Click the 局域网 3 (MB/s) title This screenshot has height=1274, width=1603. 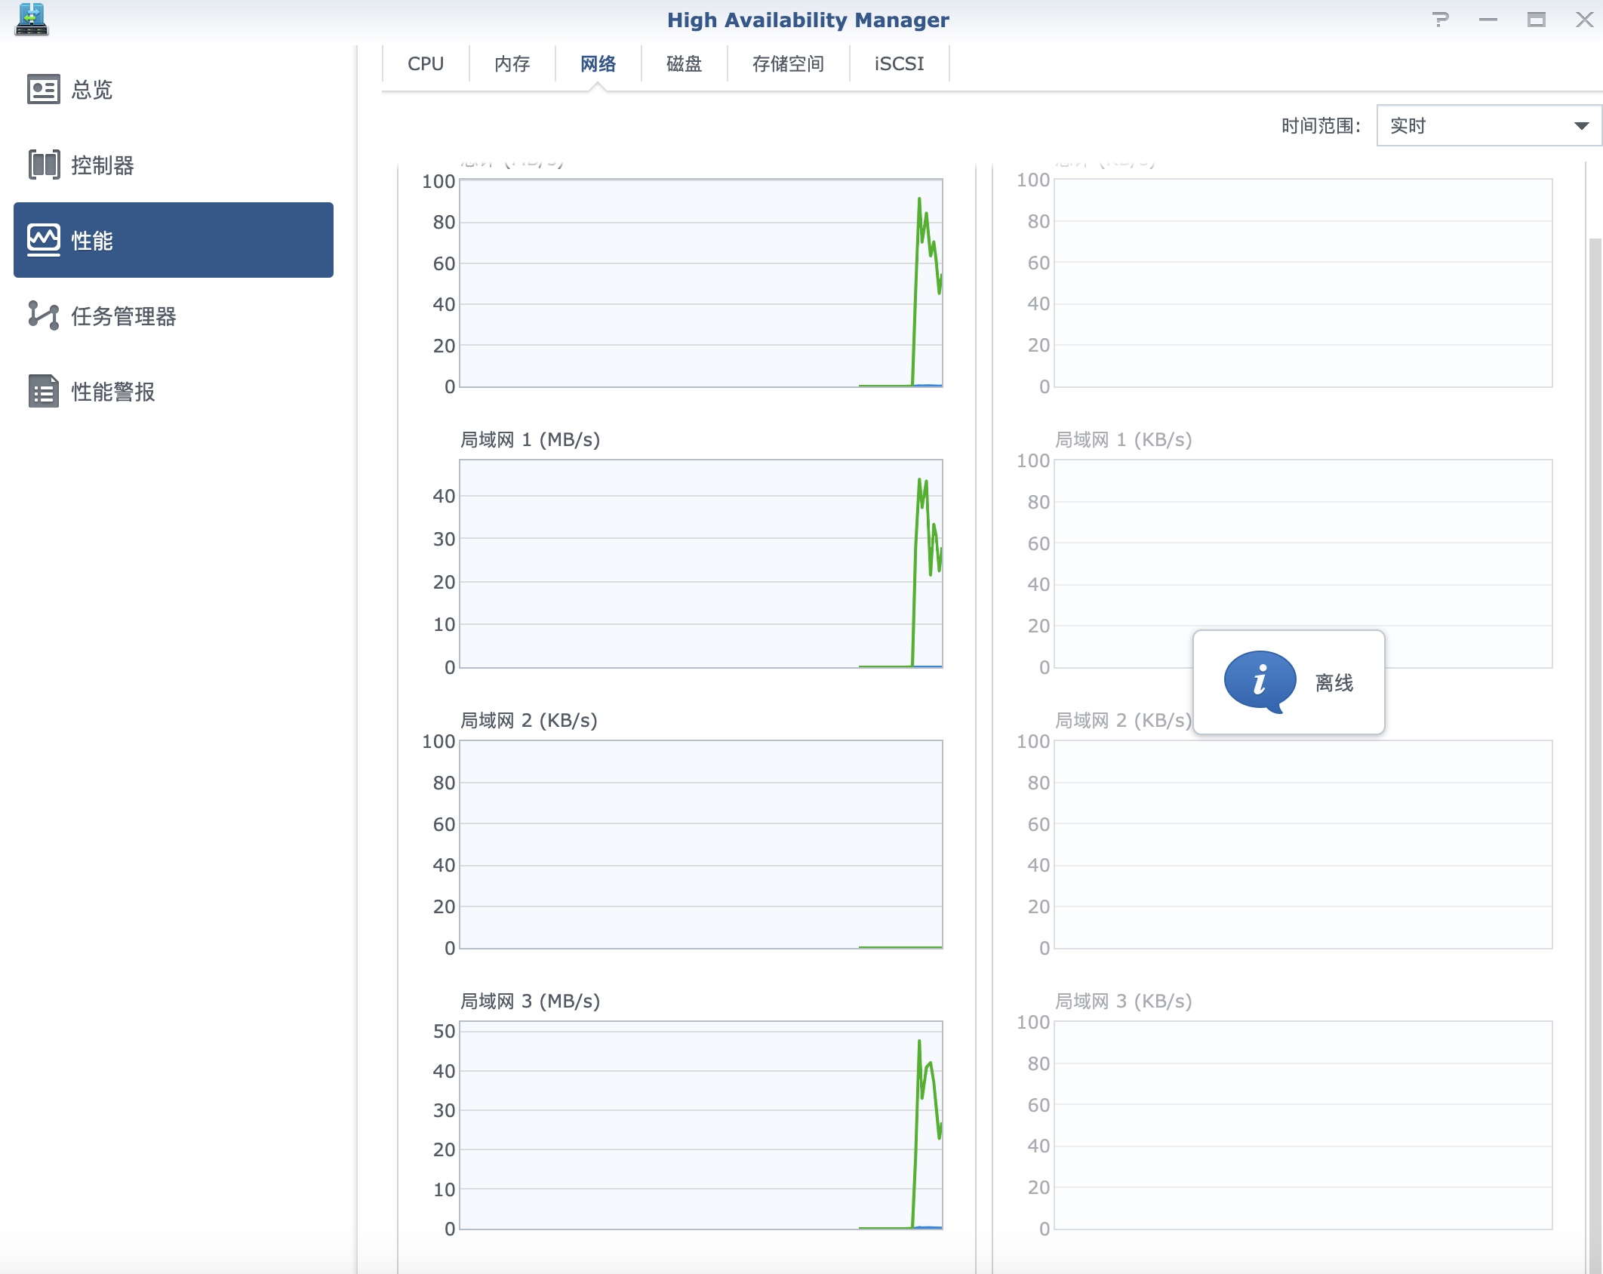(530, 1001)
